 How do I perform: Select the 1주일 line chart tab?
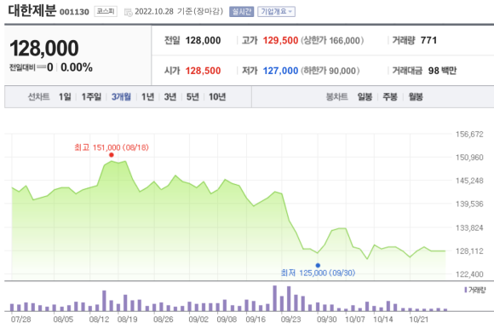(x=91, y=97)
